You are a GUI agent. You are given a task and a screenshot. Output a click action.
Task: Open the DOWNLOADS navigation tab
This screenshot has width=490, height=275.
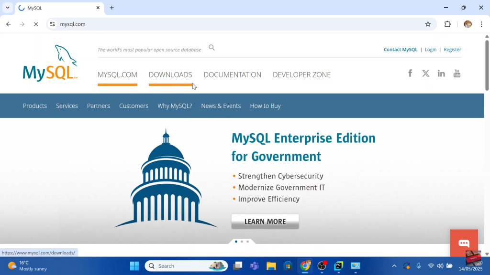click(x=170, y=75)
